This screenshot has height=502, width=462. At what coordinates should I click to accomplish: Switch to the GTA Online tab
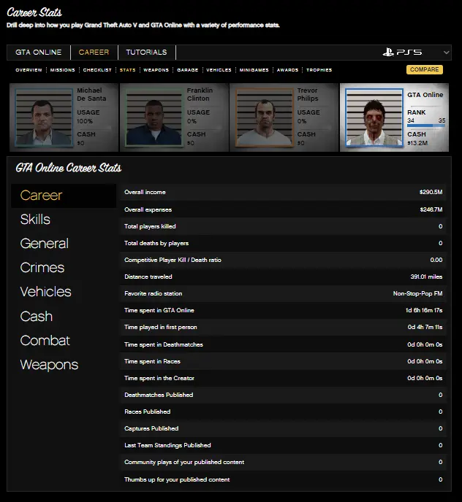(x=39, y=53)
